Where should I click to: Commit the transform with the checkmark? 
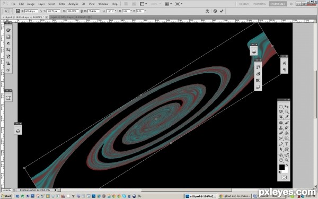click(222, 11)
